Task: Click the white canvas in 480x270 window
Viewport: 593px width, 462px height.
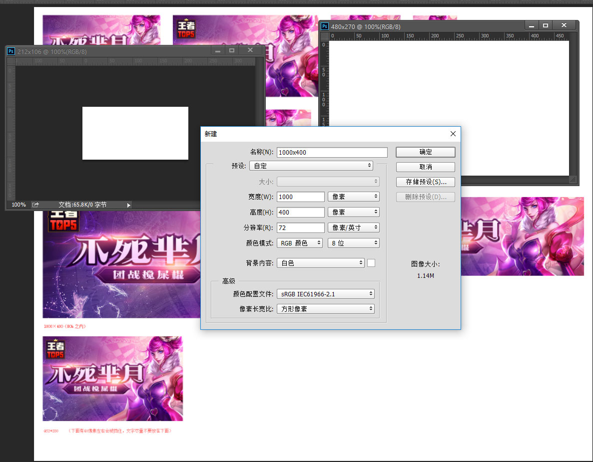Action: click(449, 108)
